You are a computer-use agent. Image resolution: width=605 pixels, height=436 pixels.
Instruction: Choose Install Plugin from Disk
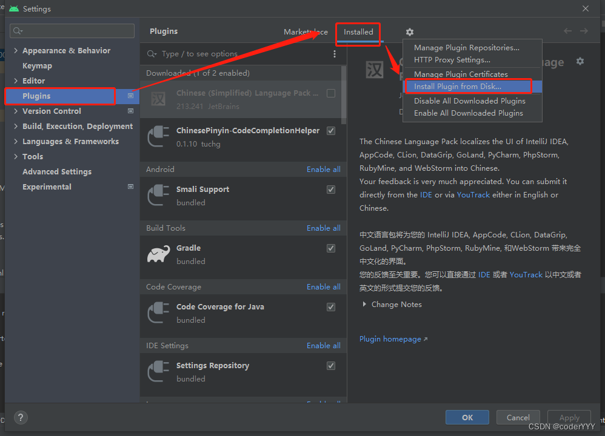pos(472,87)
